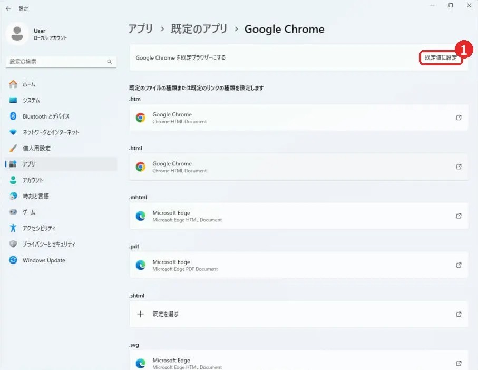The image size is (478, 370).
Task: Click 既定のアプリ breadcrumb link
Action: (x=199, y=29)
